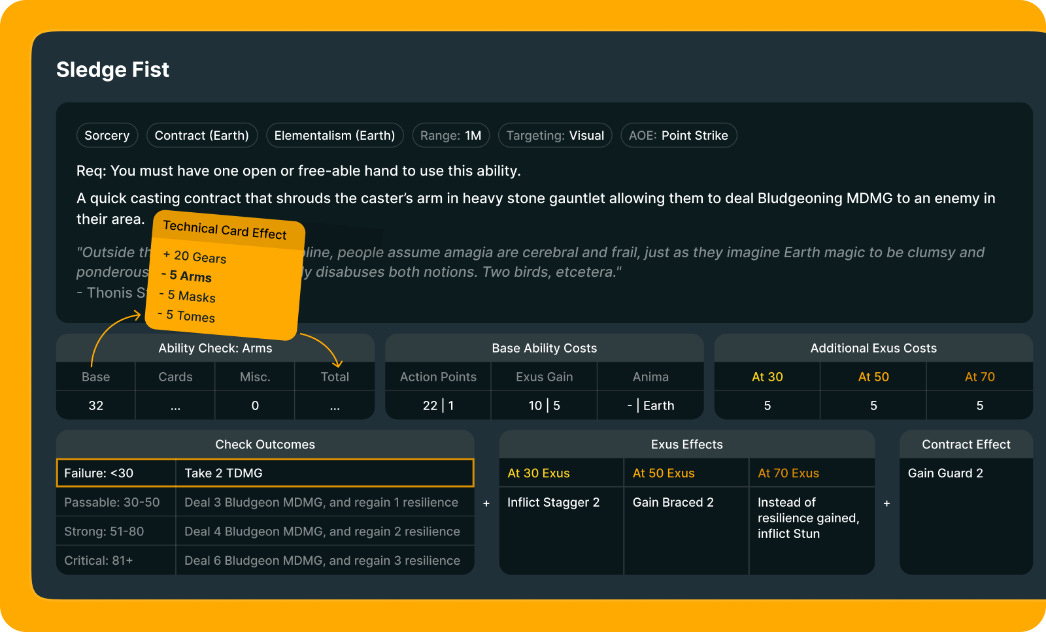The height and width of the screenshot is (632, 1046).
Task: Select the Contract (Earth) tag
Action: [x=202, y=135]
